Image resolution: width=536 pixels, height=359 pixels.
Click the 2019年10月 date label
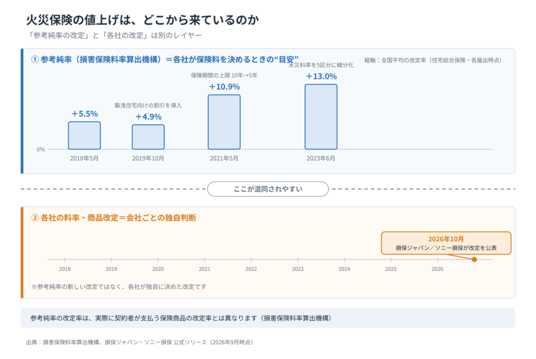click(x=148, y=158)
